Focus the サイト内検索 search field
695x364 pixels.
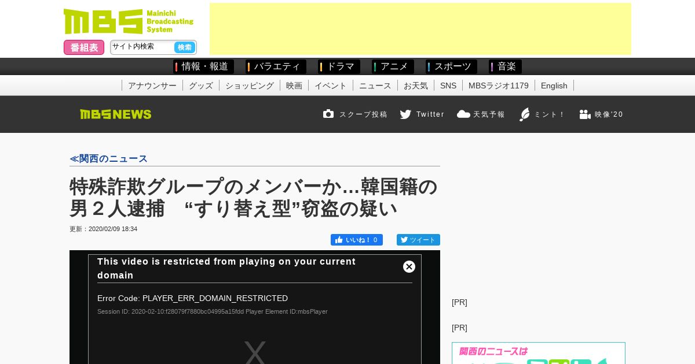(142, 47)
